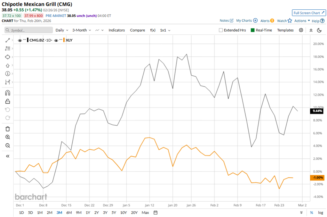Expand the Actions dropdown menu

(x=302, y=20)
